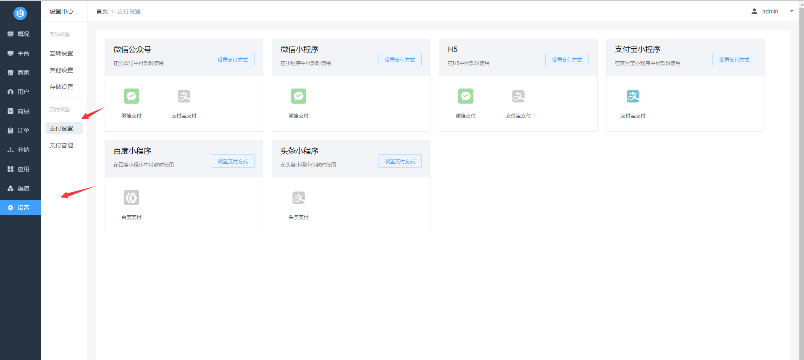Expand the admin account dropdown arrow
This screenshot has height=360, width=804.
[x=792, y=11]
